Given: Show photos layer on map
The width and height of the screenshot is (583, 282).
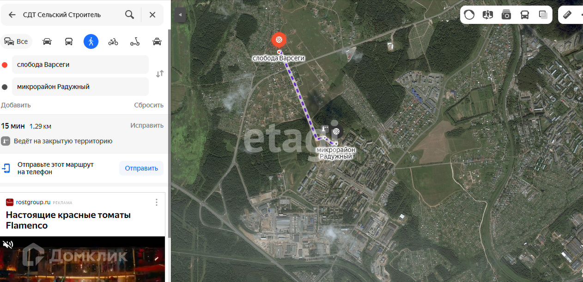Looking at the screenshot, I should point(506,15).
